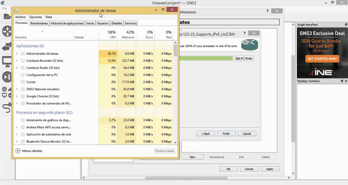Switch to the Servicios tab
The image size is (348, 185).
click(x=131, y=23)
